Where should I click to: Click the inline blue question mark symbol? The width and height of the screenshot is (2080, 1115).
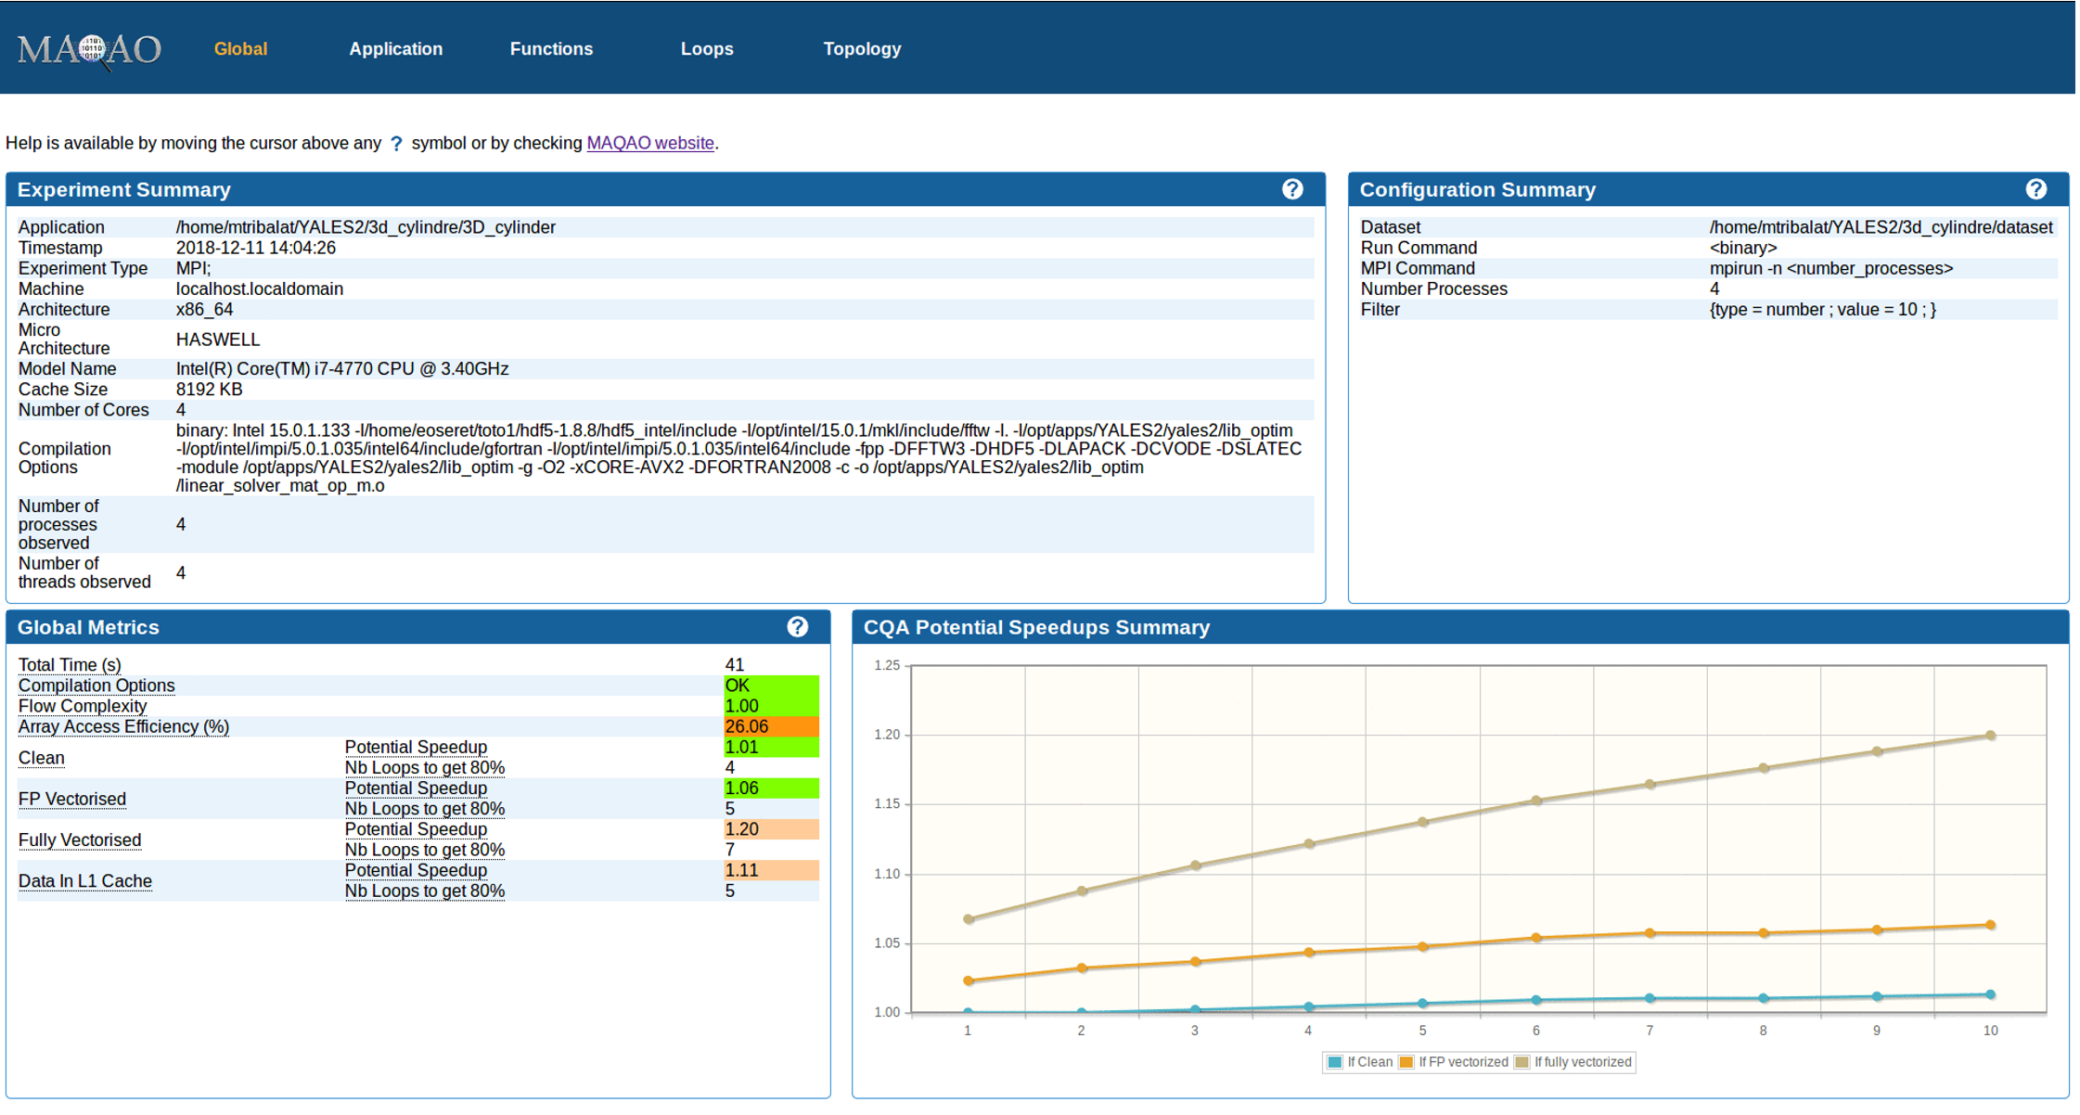396,144
